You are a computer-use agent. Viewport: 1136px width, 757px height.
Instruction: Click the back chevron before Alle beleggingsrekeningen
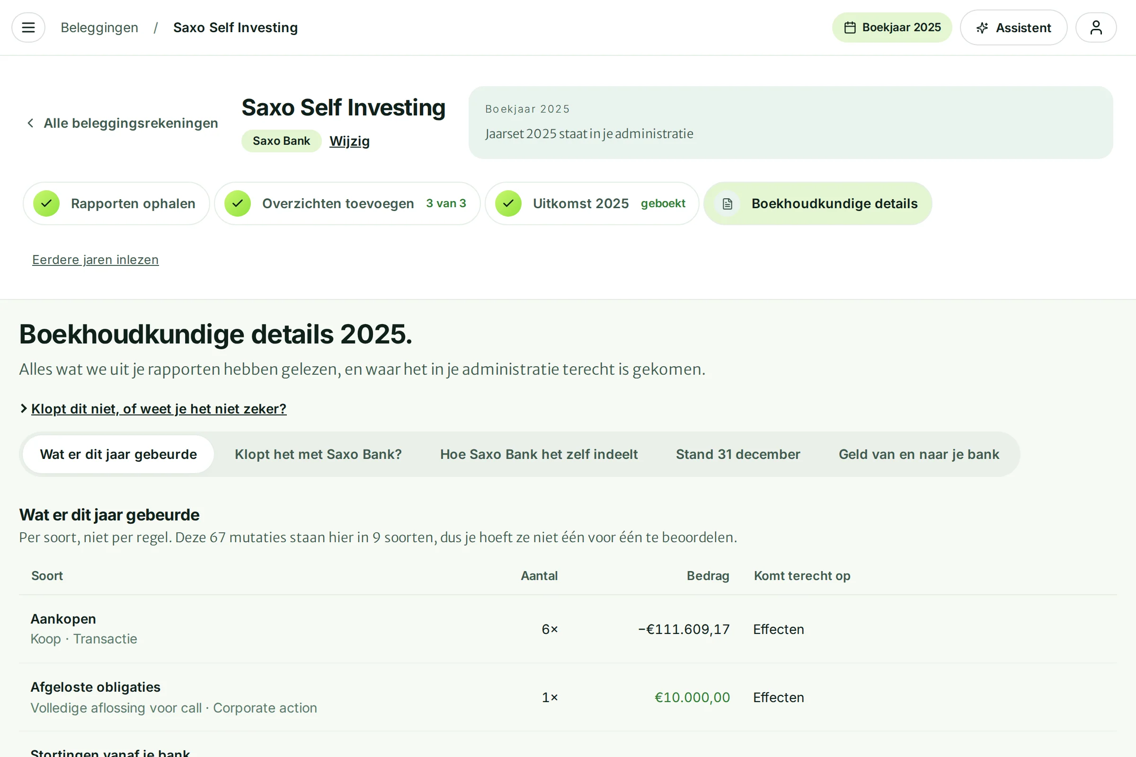click(30, 123)
